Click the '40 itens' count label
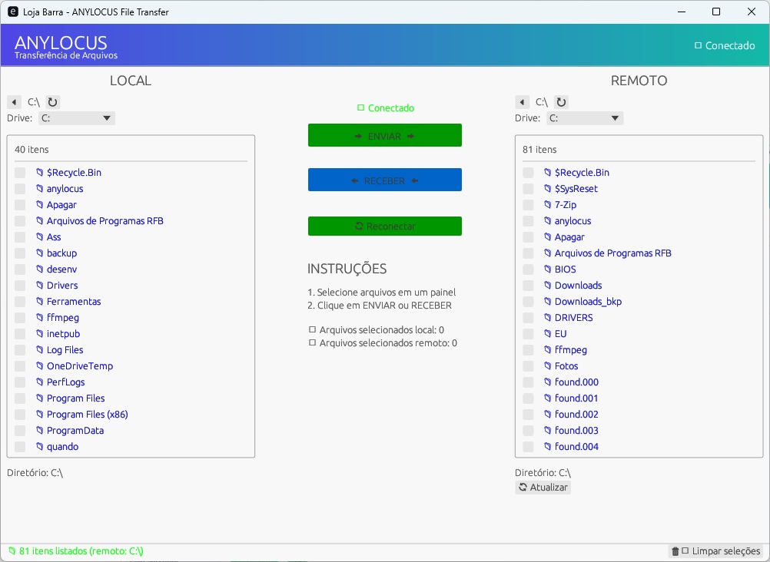770x562 pixels. (x=32, y=150)
